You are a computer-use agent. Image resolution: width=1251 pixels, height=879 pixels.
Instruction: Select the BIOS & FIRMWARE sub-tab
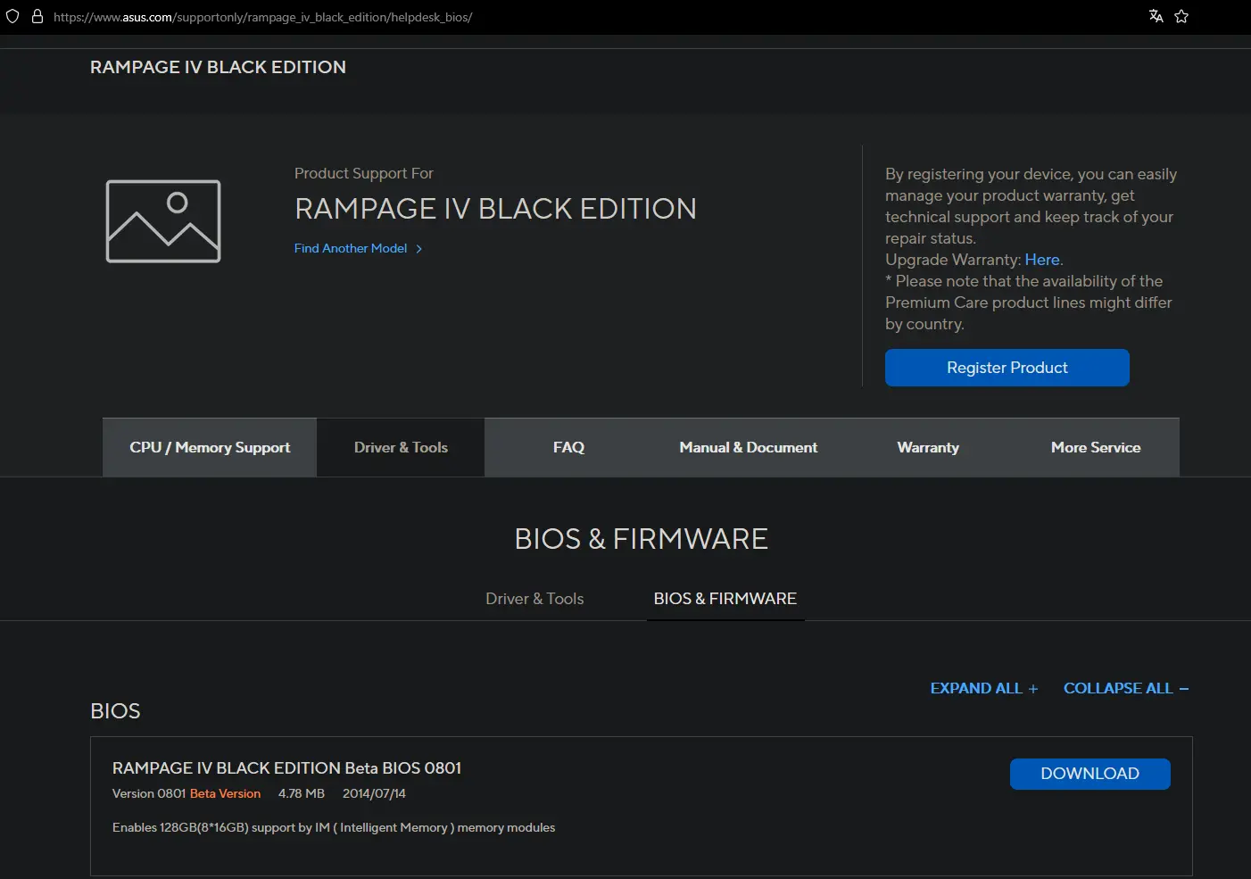[725, 599]
